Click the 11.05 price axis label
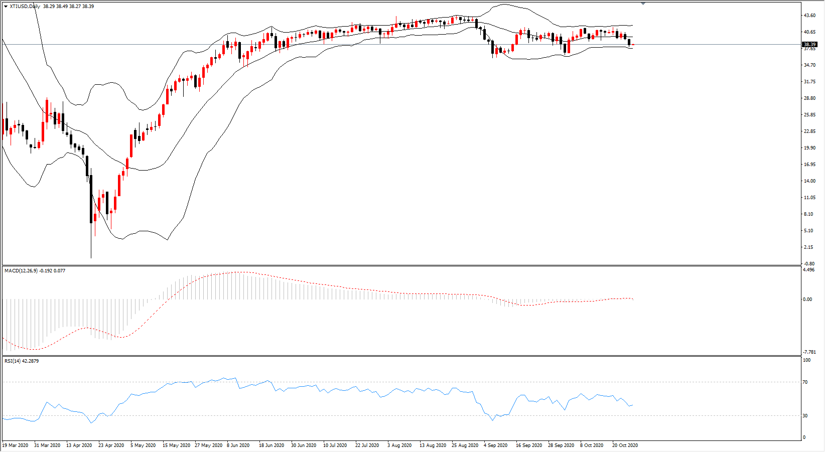 point(809,198)
